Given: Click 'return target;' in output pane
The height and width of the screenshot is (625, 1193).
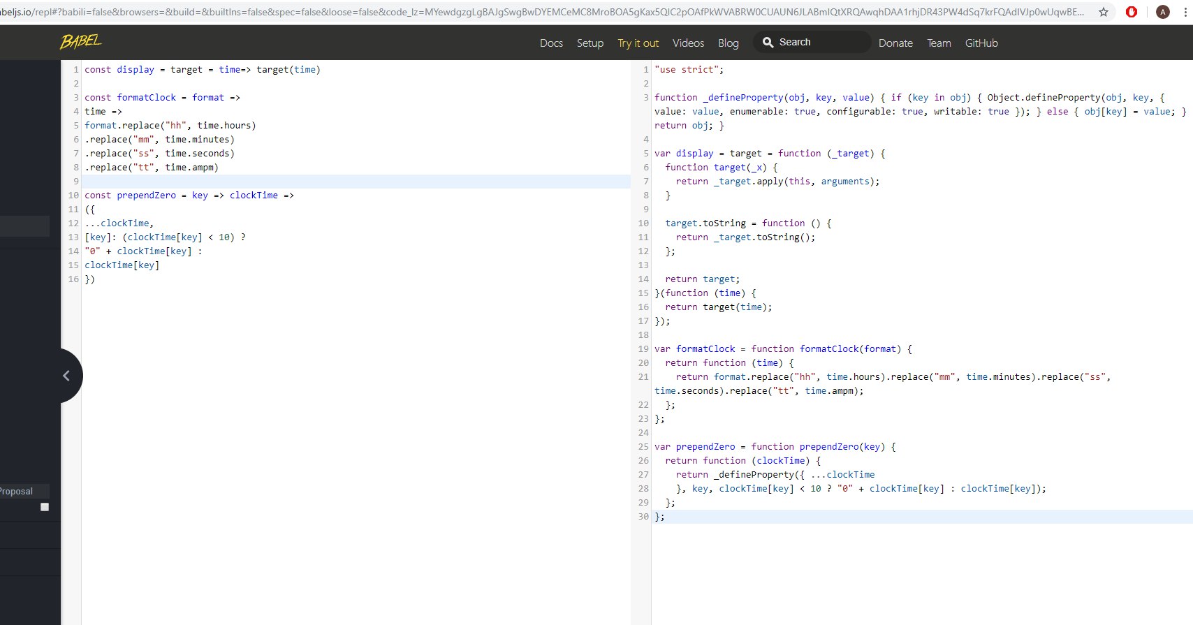Looking at the screenshot, I should (x=702, y=279).
